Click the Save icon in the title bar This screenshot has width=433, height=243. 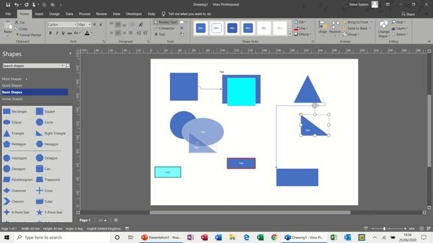point(7,5)
